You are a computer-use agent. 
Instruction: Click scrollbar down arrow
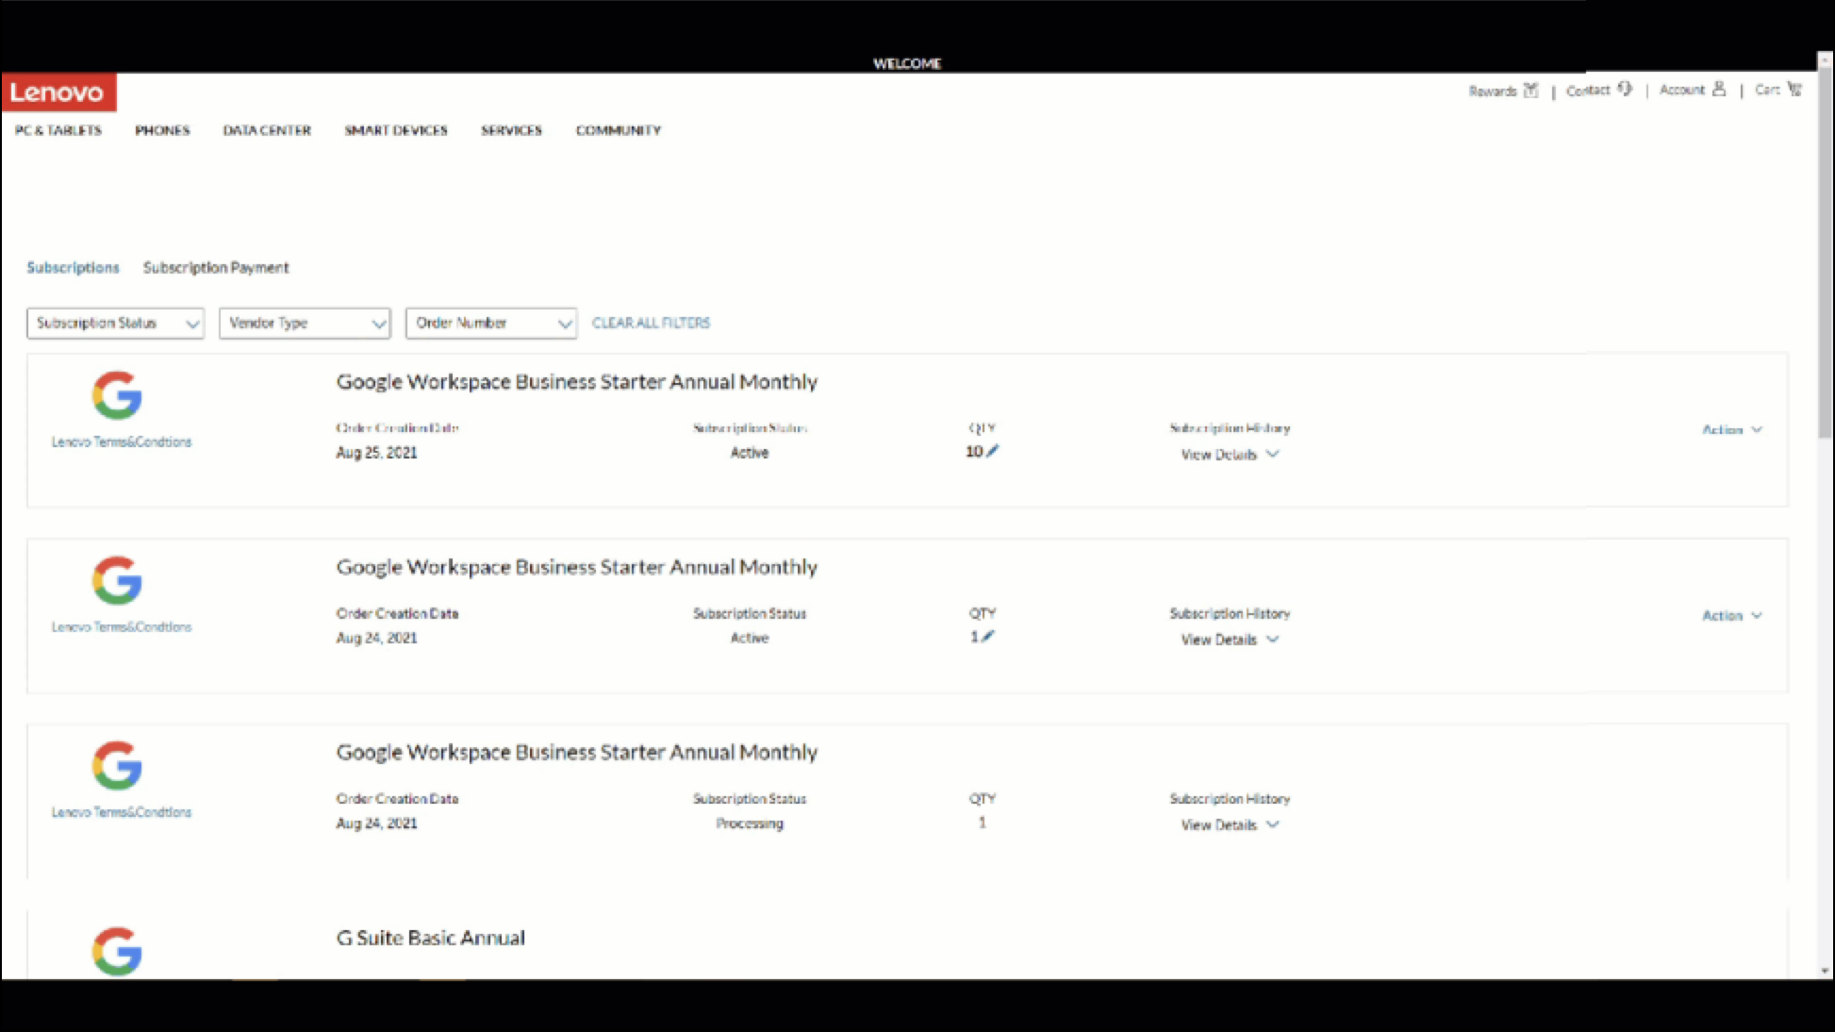pyautogui.click(x=1826, y=971)
